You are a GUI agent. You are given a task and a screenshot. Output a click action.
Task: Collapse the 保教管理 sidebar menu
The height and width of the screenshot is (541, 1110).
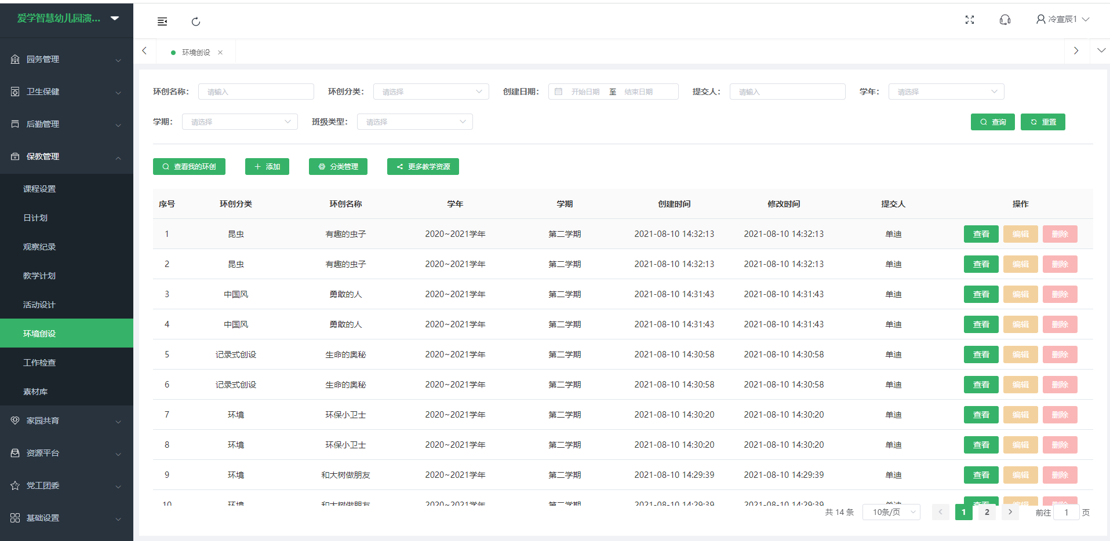(x=67, y=156)
